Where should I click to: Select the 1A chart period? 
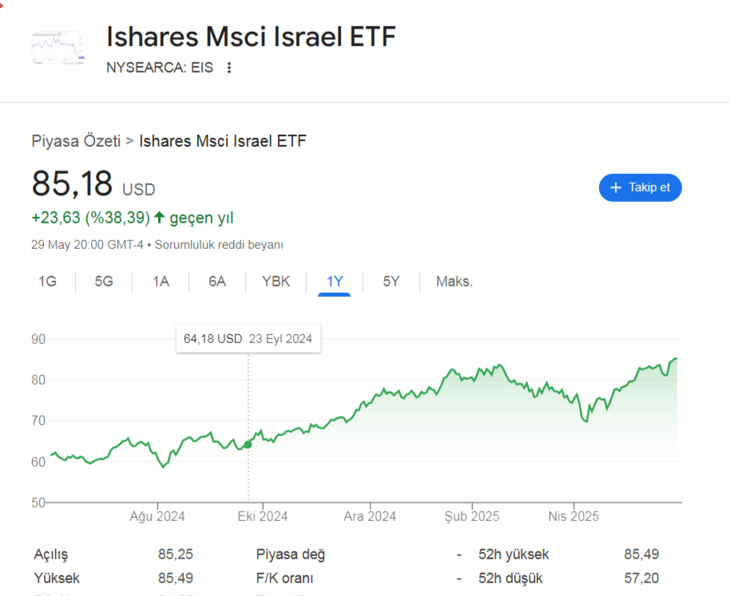[160, 282]
